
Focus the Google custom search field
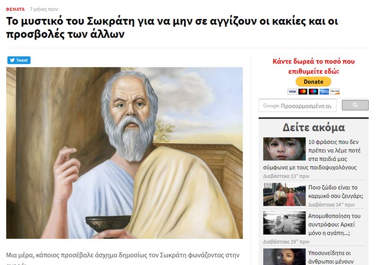(x=298, y=106)
